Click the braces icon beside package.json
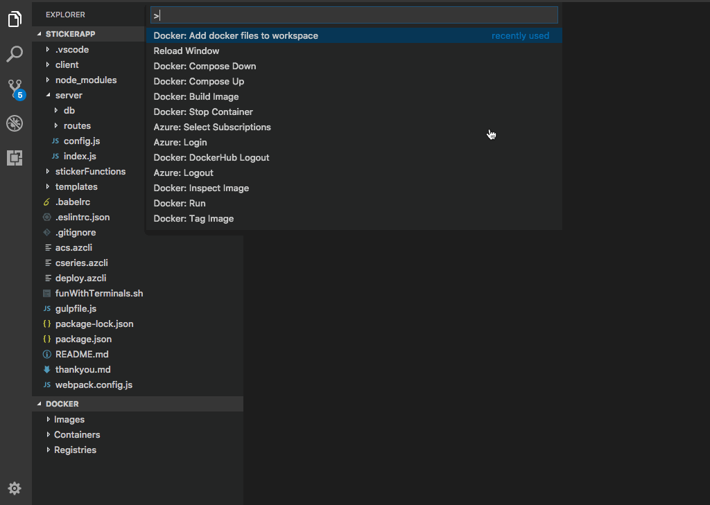The image size is (710, 505). [46, 339]
